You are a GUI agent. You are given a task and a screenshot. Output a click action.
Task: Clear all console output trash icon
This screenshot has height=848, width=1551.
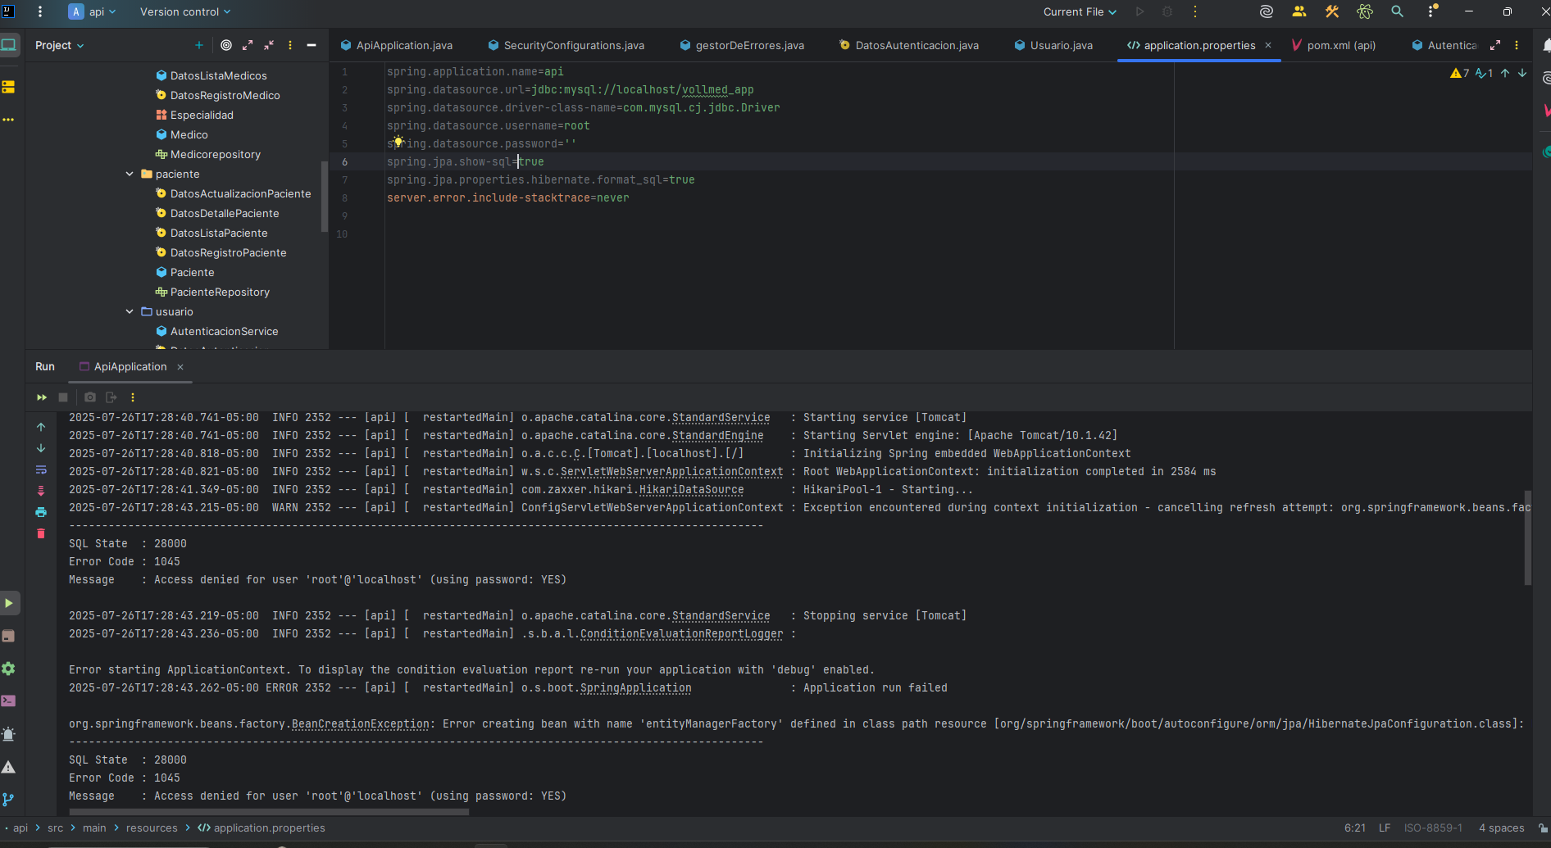coord(41,533)
